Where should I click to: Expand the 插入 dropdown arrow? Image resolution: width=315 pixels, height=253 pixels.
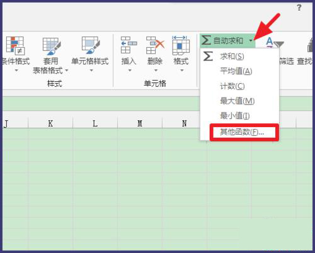[130, 70]
